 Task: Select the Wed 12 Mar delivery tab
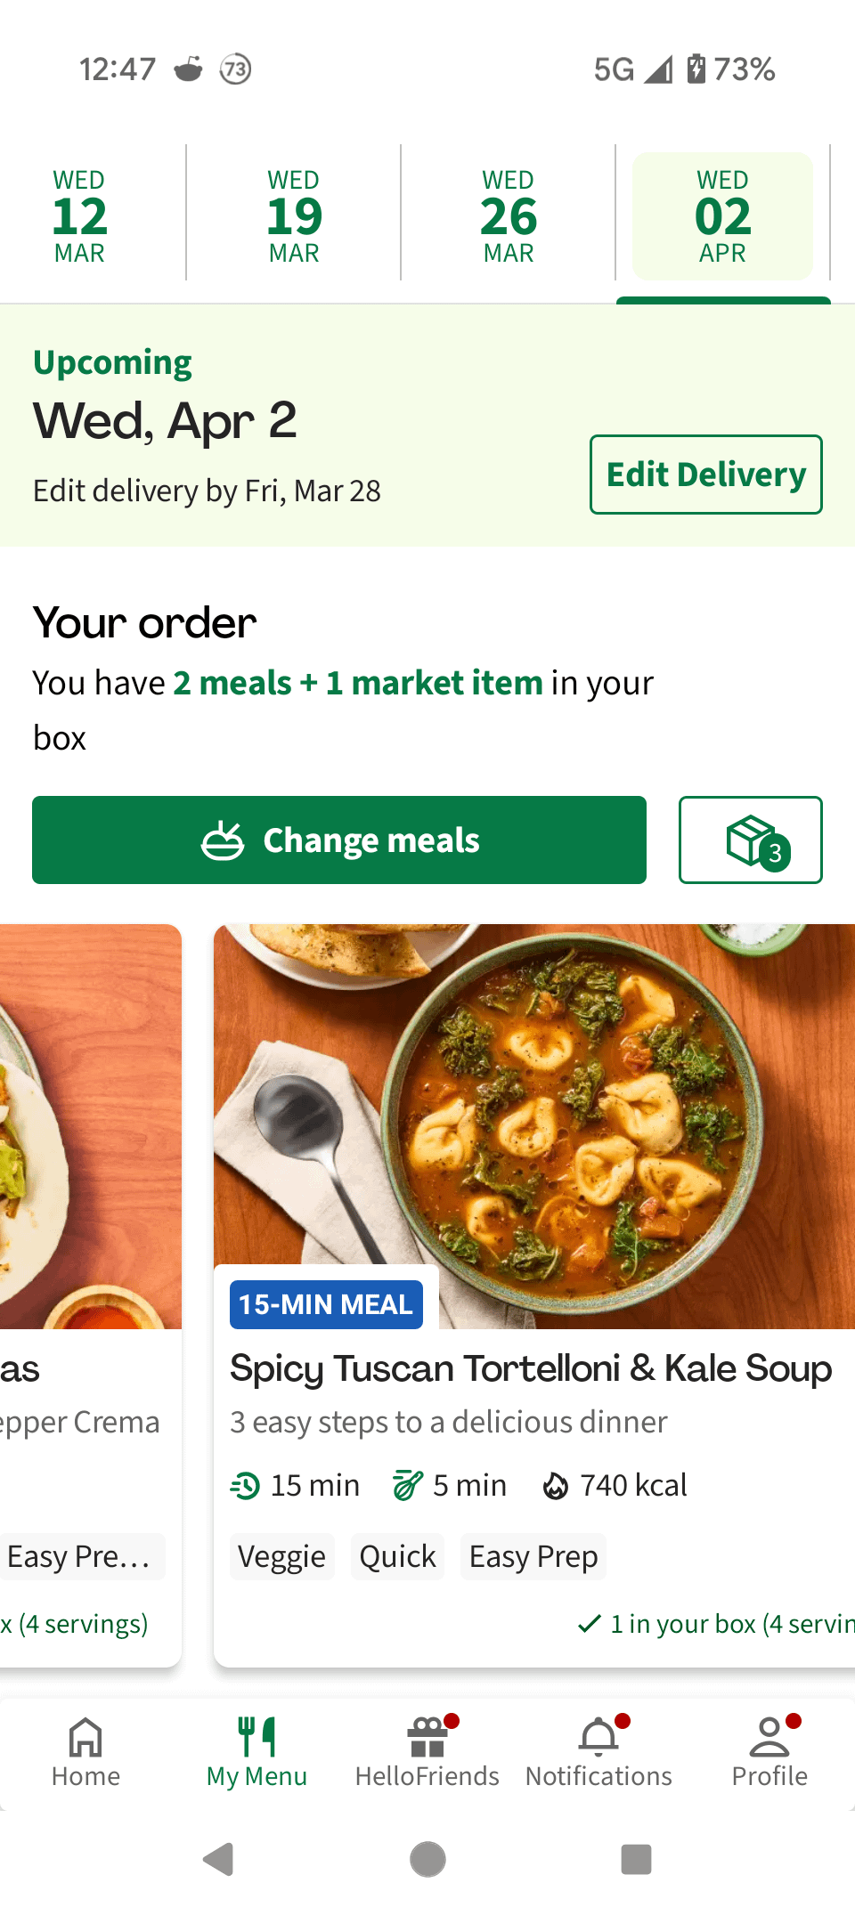80,216
